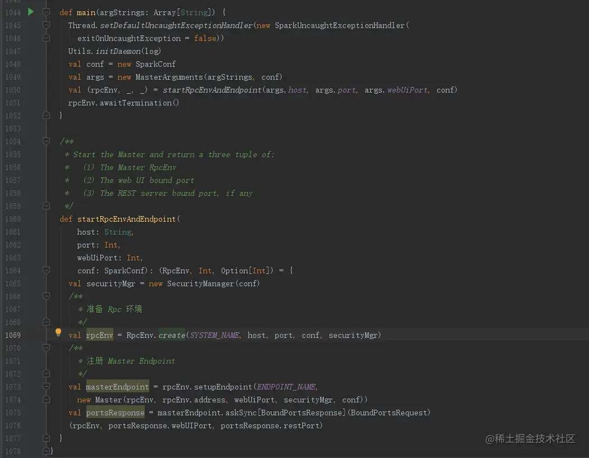Click portsResponse.restPort on line 1076

point(270,425)
